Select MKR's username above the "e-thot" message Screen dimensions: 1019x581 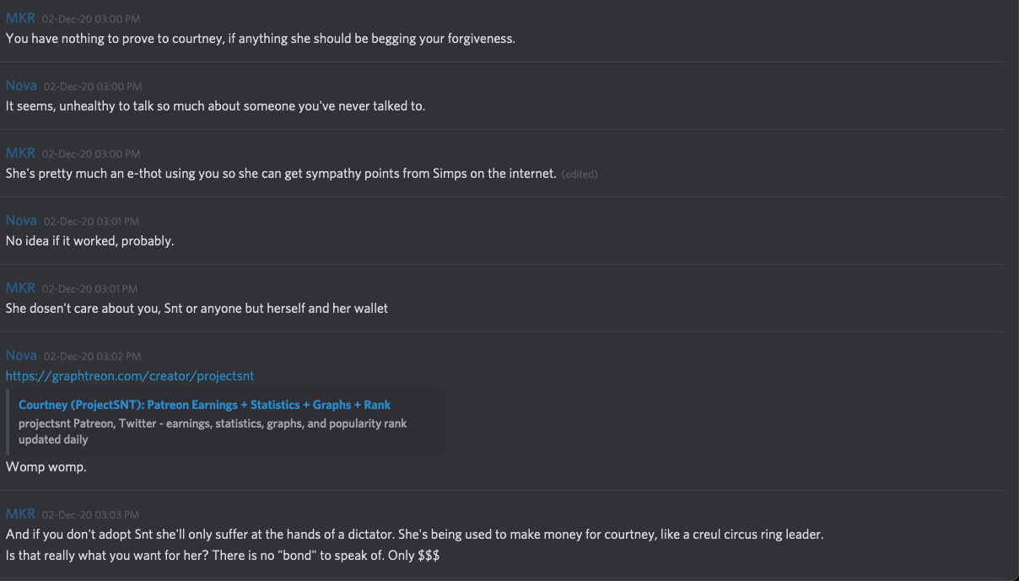(20, 153)
